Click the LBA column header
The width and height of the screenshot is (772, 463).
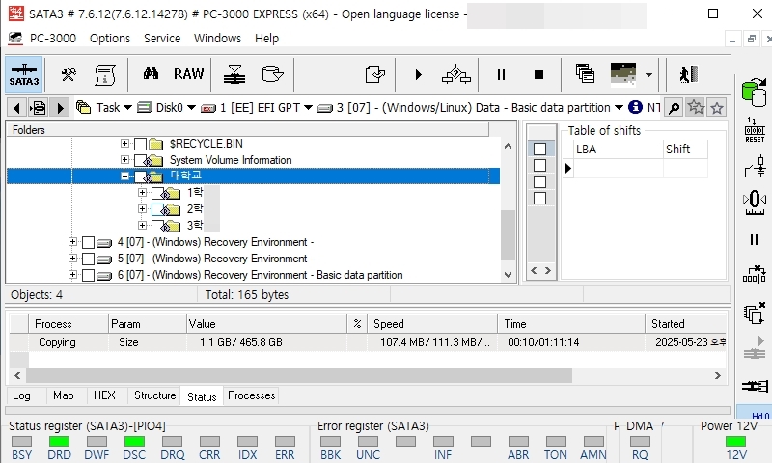click(619, 150)
